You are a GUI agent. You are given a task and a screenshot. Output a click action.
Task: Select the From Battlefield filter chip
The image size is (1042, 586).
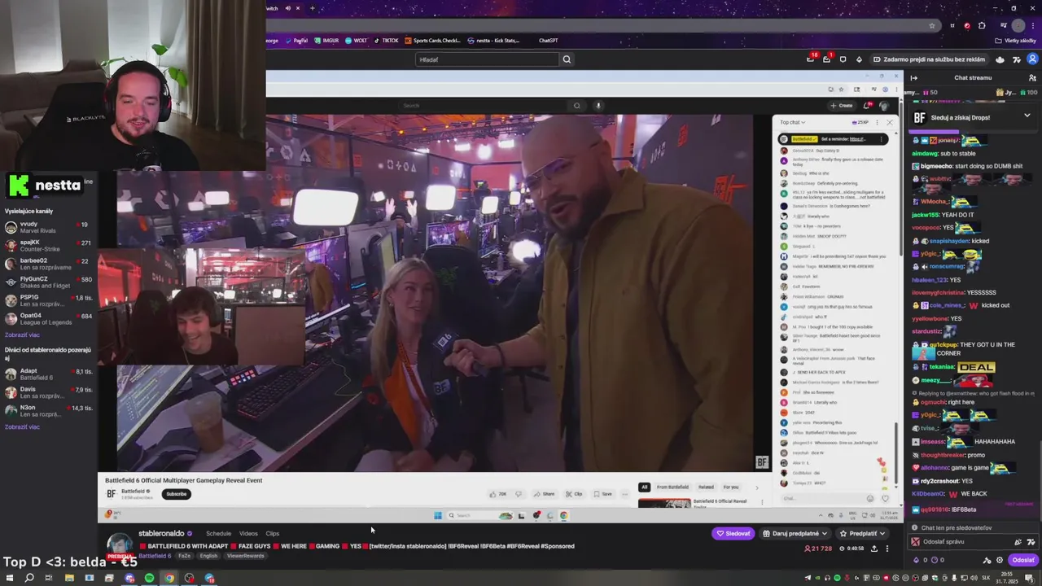point(672,487)
